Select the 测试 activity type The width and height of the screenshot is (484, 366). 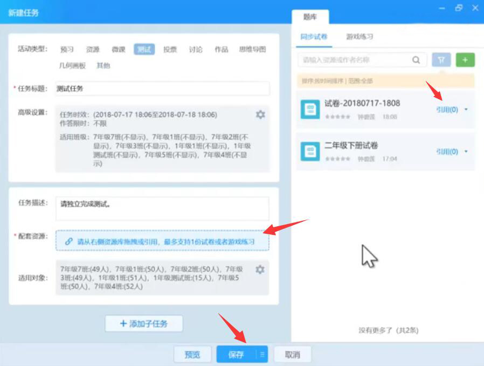tap(144, 50)
